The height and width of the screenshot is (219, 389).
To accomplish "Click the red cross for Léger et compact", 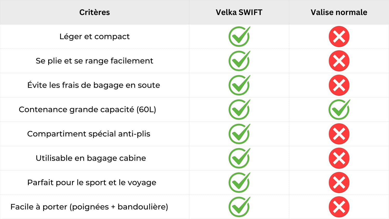I will click(339, 37).
